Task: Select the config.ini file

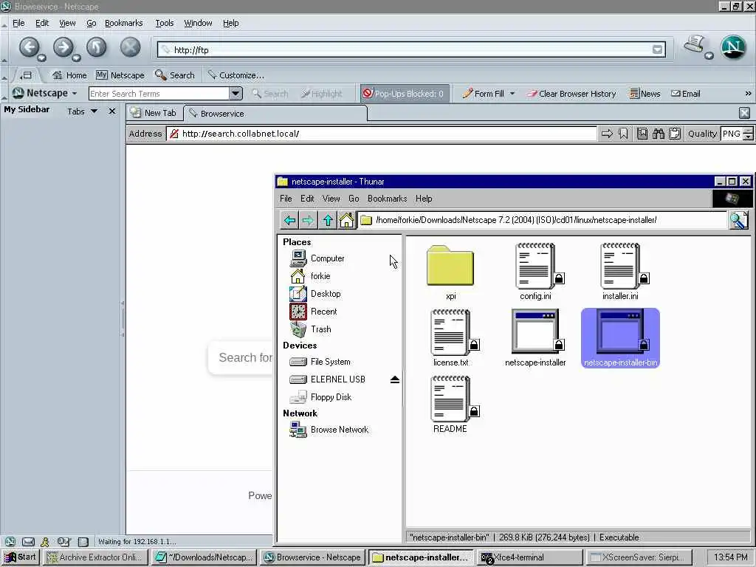Action: click(x=535, y=272)
